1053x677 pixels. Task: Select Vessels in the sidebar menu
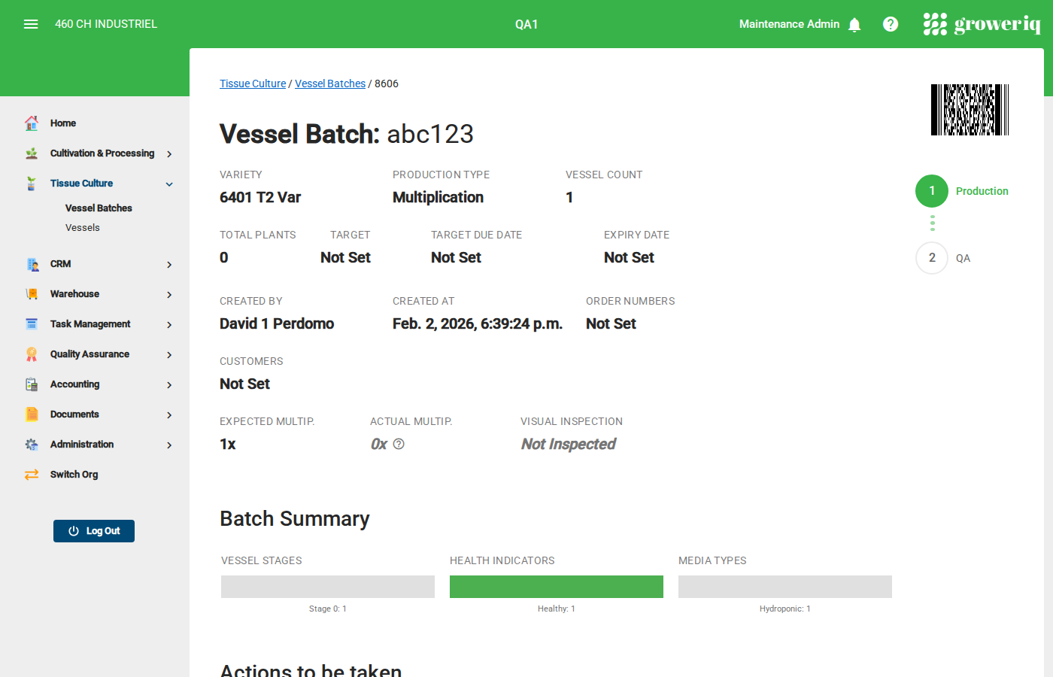(82, 227)
